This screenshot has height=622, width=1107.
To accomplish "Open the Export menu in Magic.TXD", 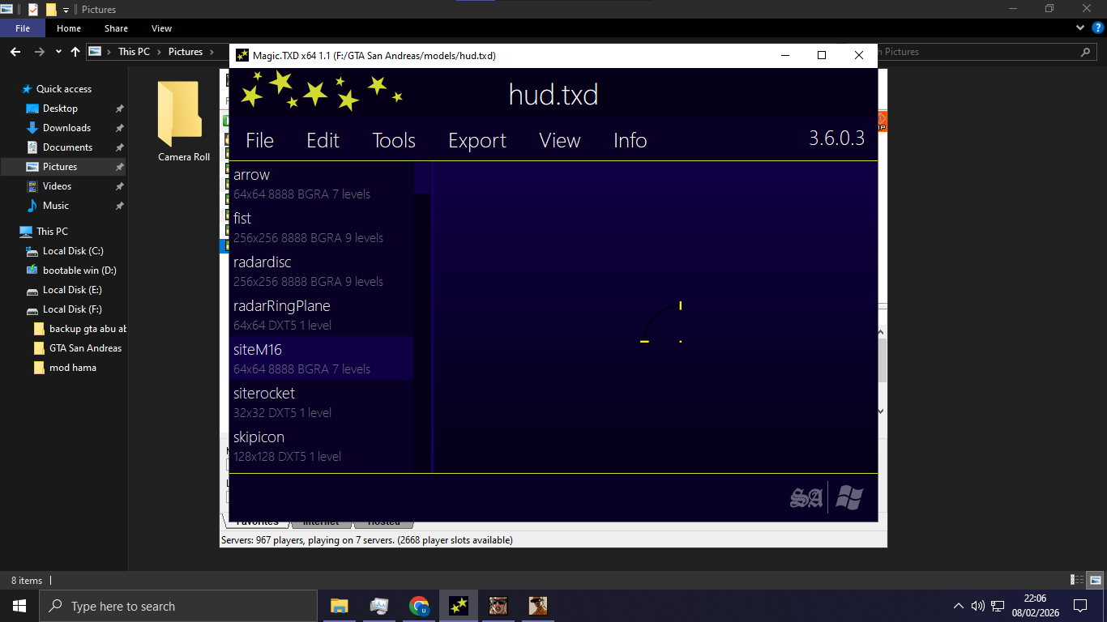I will click(x=477, y=140).
